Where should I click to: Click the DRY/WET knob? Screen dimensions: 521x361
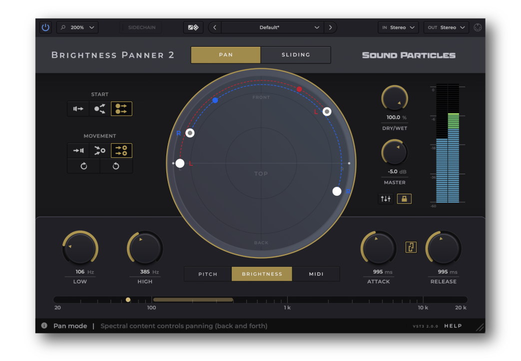tap(395, 99)
